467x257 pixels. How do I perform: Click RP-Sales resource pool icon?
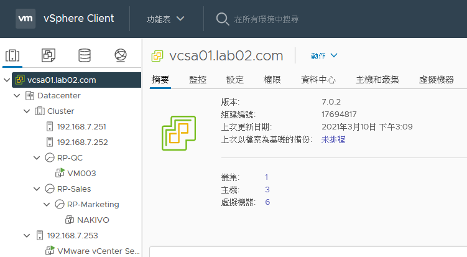50,189
